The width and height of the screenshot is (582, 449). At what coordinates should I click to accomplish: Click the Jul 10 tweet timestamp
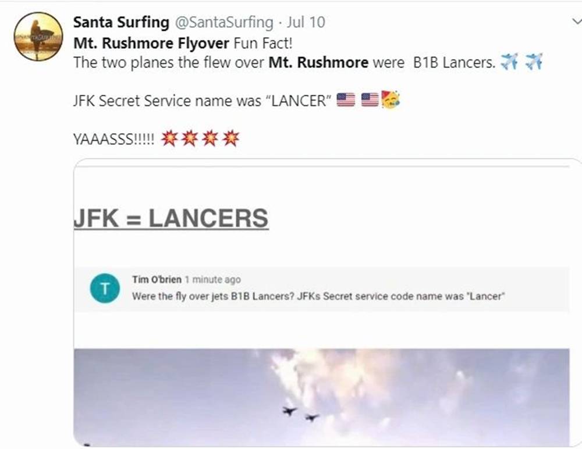pyautogui.click(x=306, y=22)
